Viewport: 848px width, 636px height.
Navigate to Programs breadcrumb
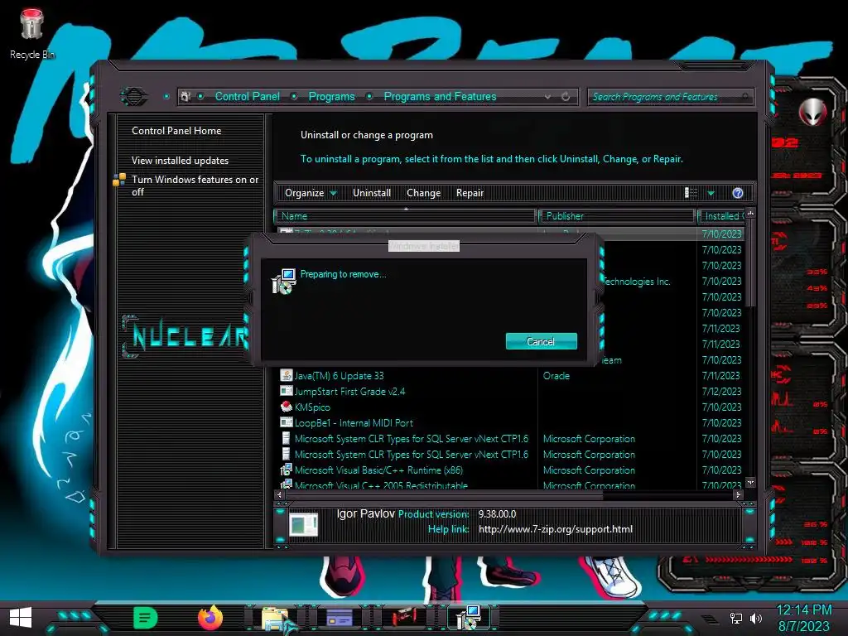coord(331,96)
